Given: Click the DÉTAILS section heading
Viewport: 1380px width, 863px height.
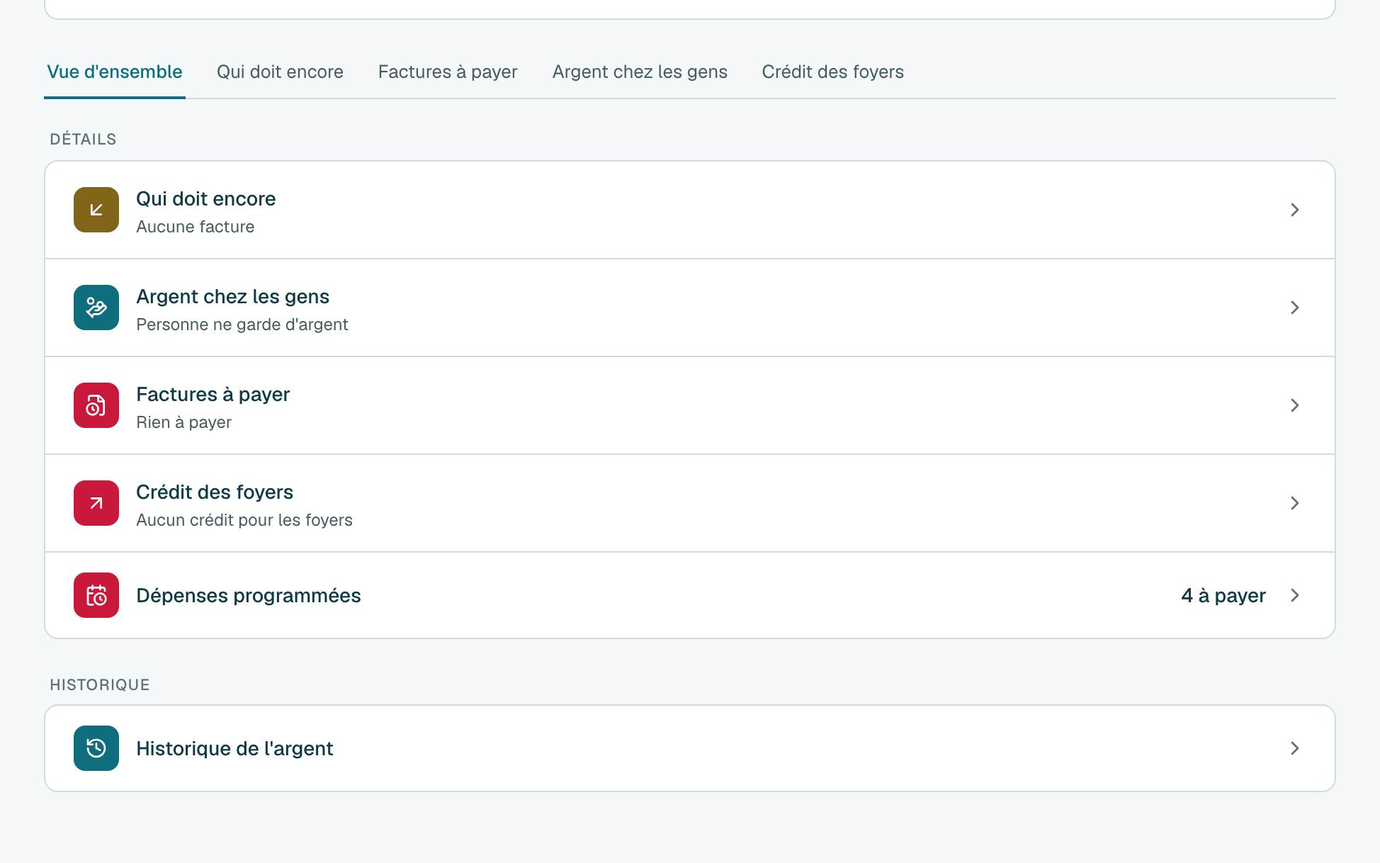Looking at the screenshot, I should pos(83,139).
